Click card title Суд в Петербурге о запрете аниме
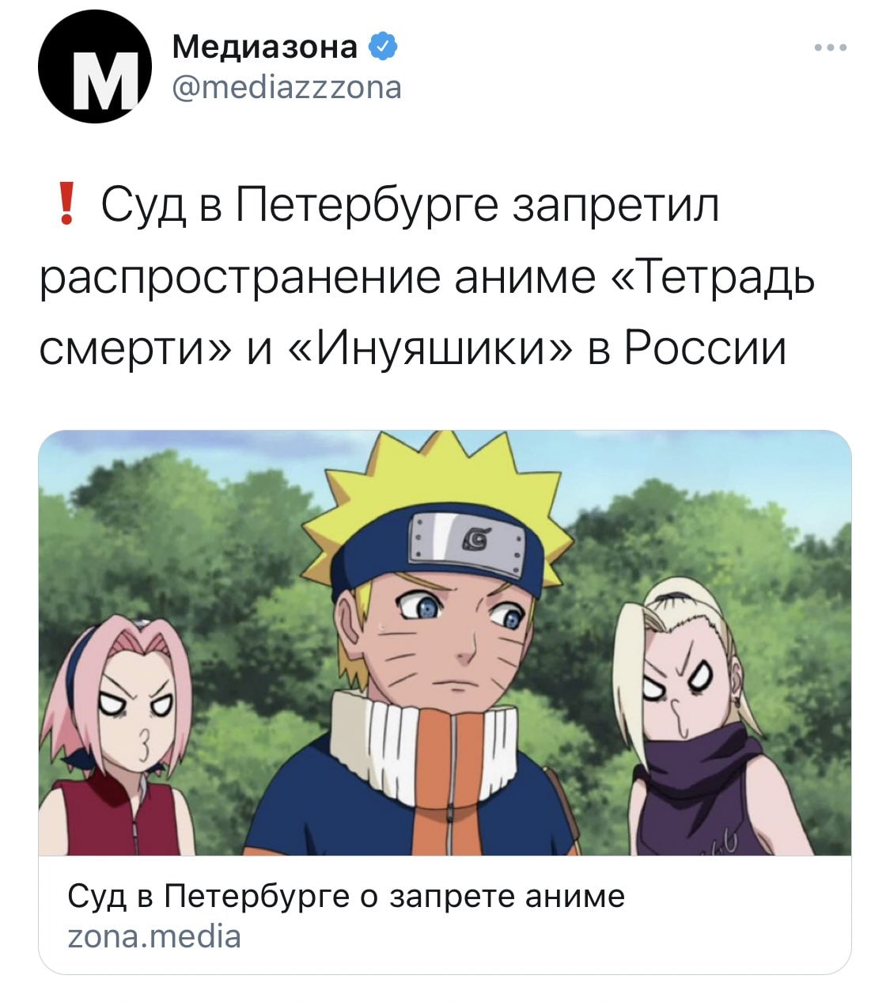The height and width of the screenshot is (1002, 890). (347, 896)
